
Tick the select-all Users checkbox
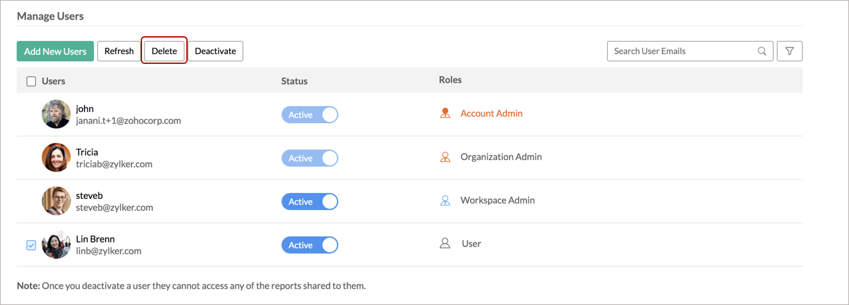(31, 81)
